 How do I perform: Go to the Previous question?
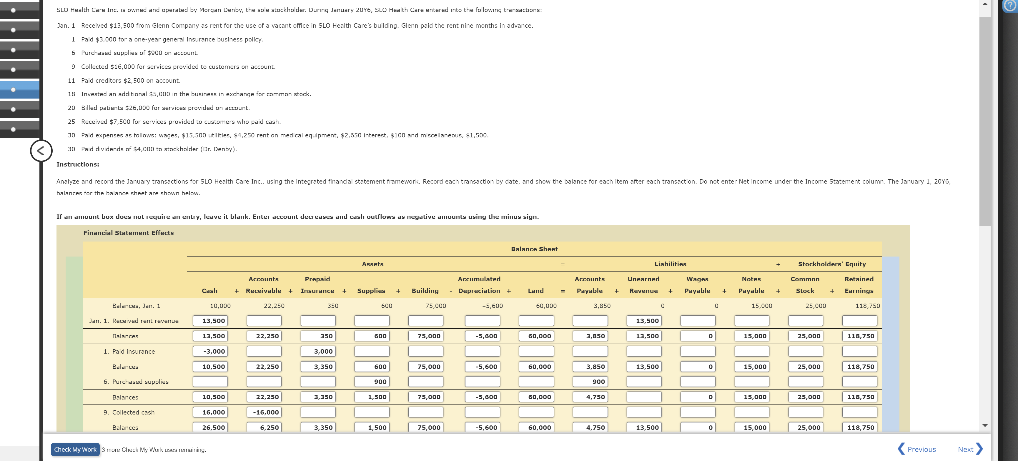(916, 449)
